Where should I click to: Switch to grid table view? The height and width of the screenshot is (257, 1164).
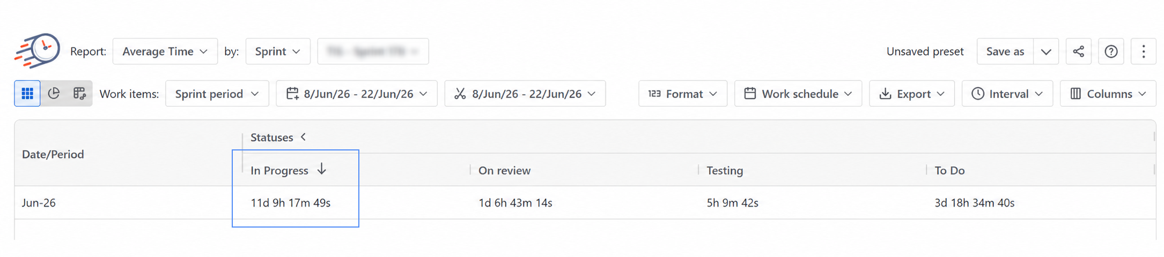(x=27, y=94)
